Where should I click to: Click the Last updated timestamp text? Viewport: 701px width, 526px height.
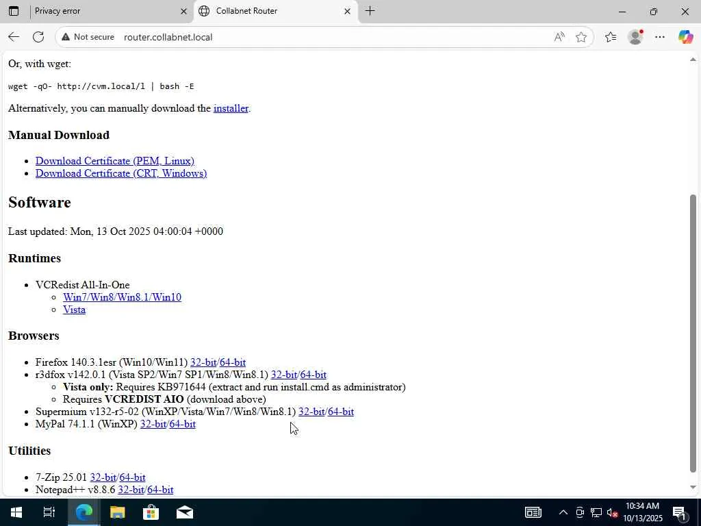(x=115, y=231)
